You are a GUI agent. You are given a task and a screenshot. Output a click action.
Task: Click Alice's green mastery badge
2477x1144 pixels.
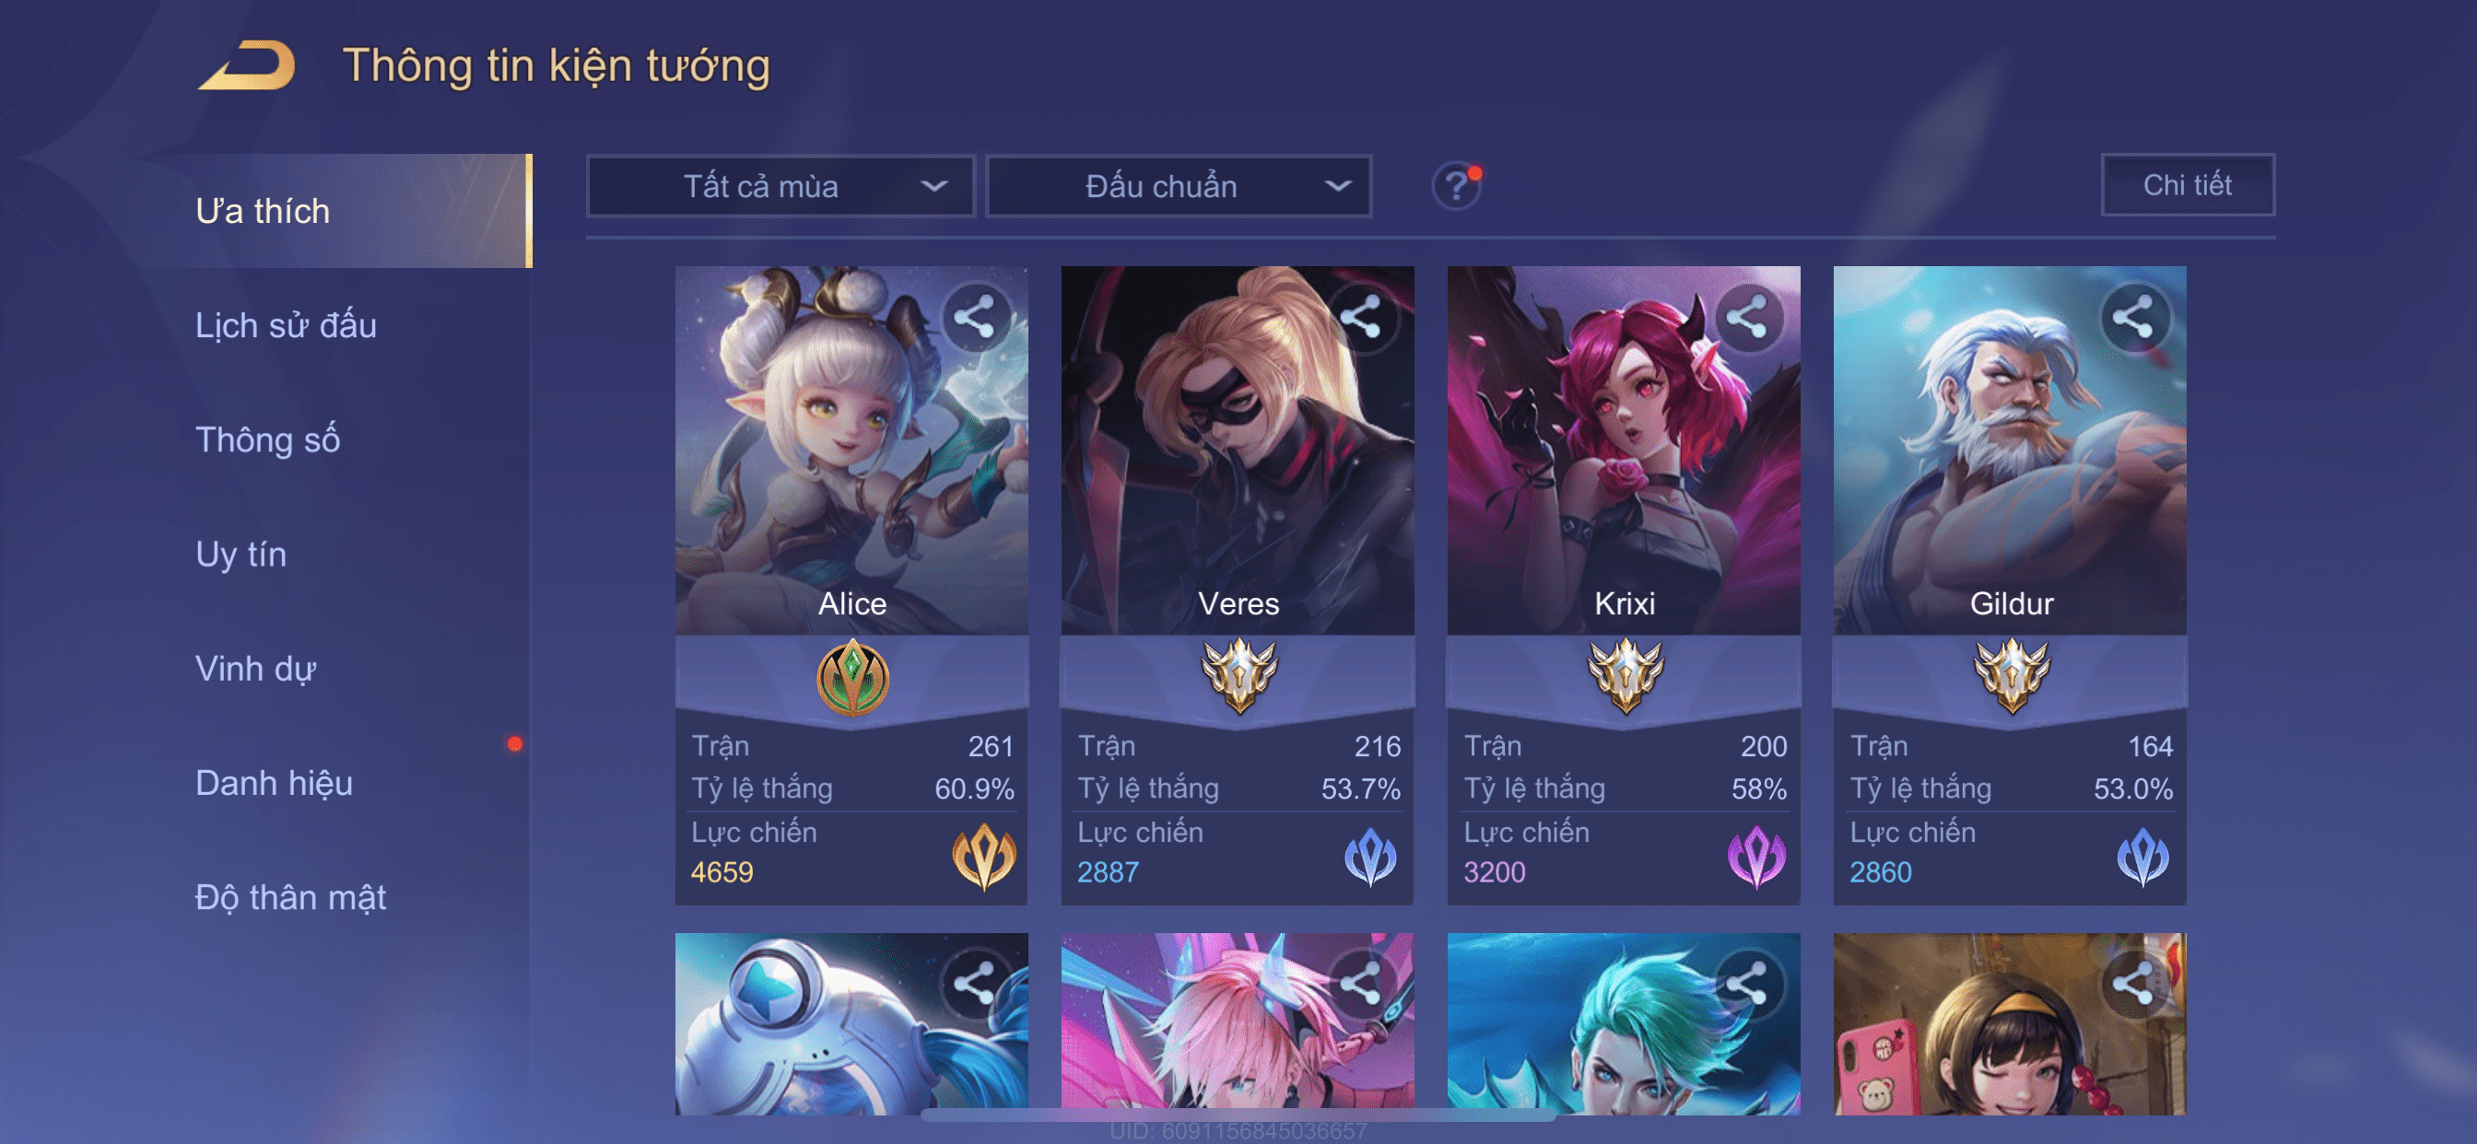[x=852, y=678]
